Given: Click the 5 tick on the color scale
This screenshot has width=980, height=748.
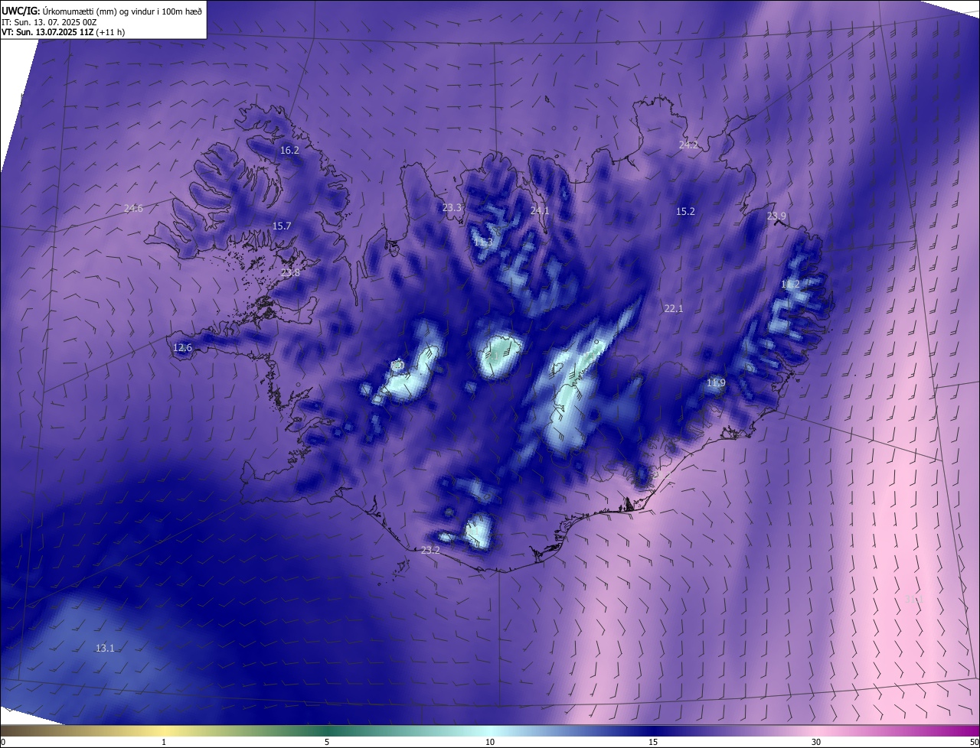Looking at the screenshot, I should click(x=327, y=742).
